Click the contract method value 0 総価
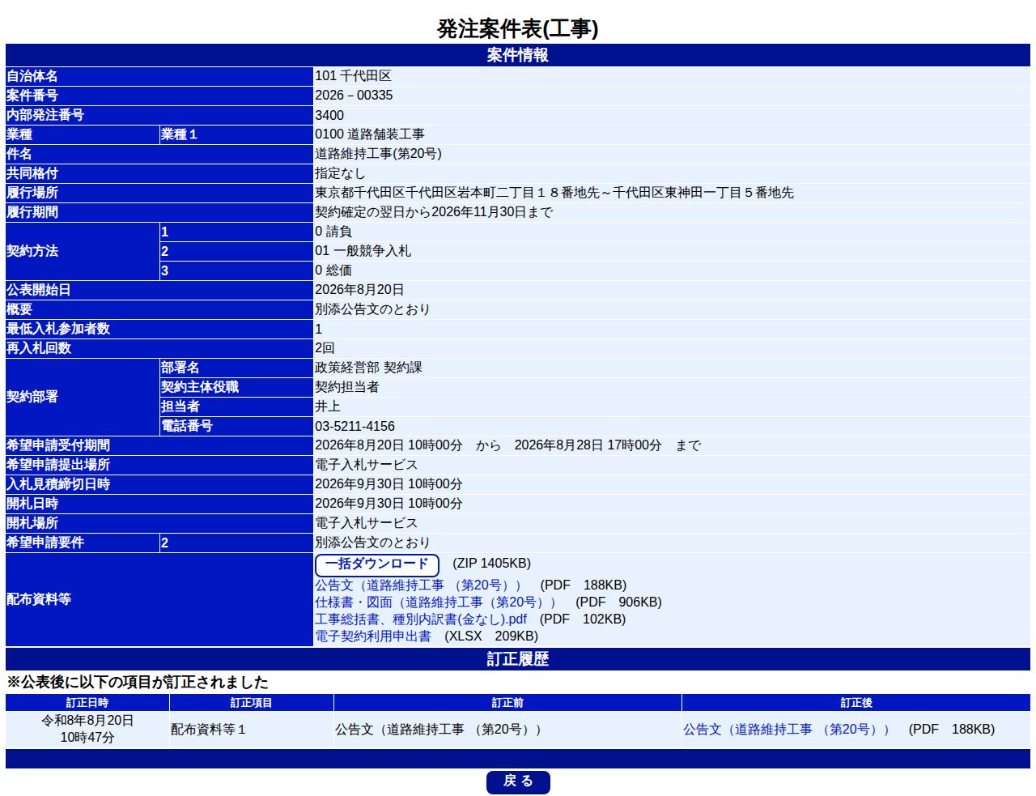The height and width of the screenshot is (796, 1036). (x=333, y=270)
